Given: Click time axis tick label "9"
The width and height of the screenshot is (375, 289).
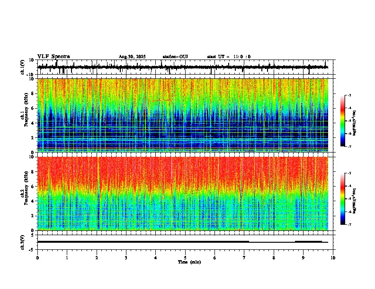Looking at the screenshot, I should pyautogui.click(x=303, y=258).
